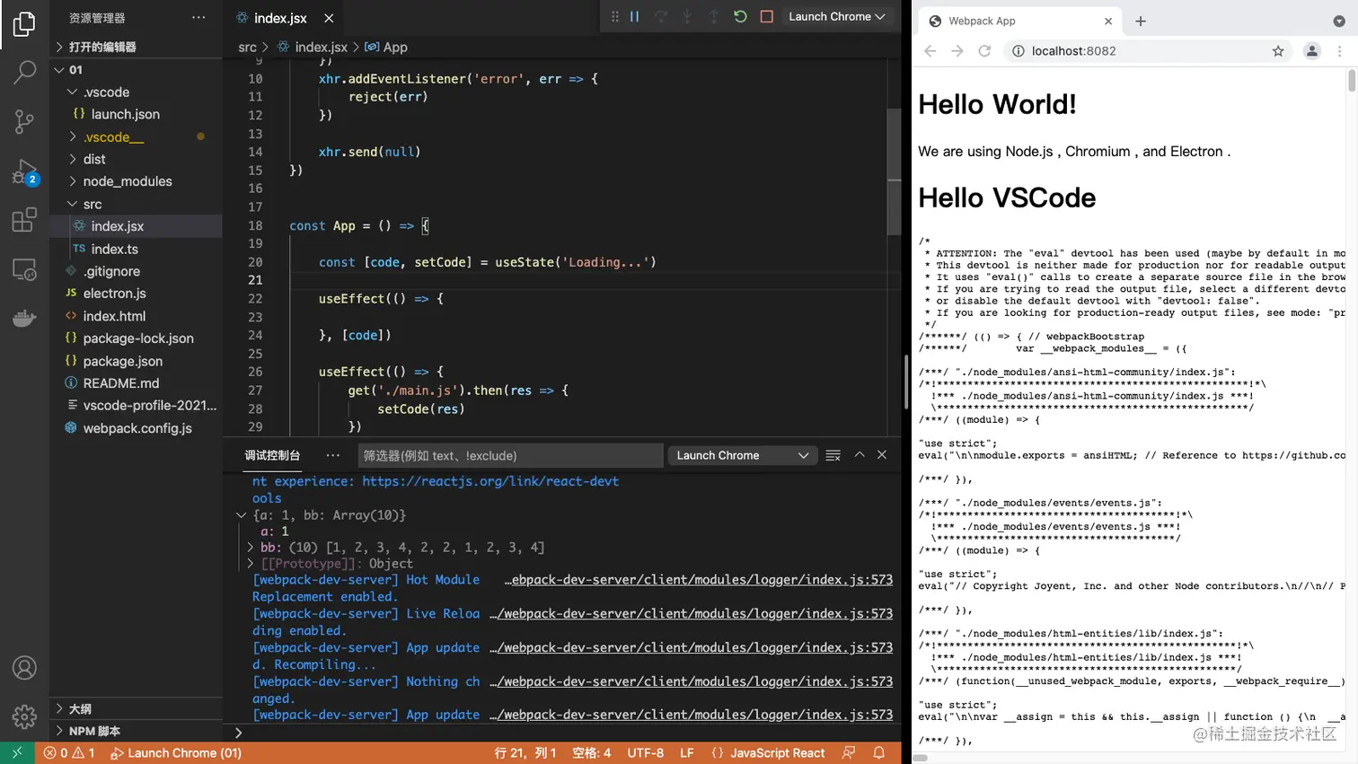The image size is (1358, 764).
Task: Click the debug Step Into button
Action: [687, 17]
